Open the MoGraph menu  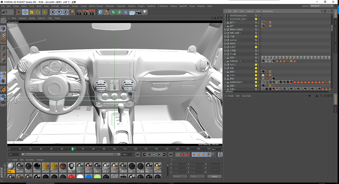pos(110,6)
